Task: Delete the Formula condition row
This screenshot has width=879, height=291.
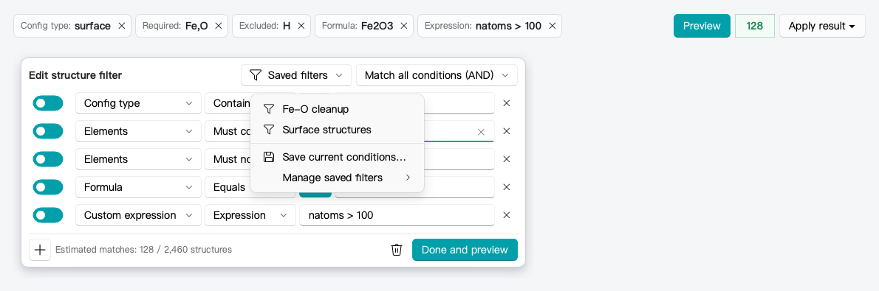Action: [506, 187]
